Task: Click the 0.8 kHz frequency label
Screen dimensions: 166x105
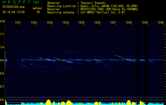Action: (x=2, y=73)
